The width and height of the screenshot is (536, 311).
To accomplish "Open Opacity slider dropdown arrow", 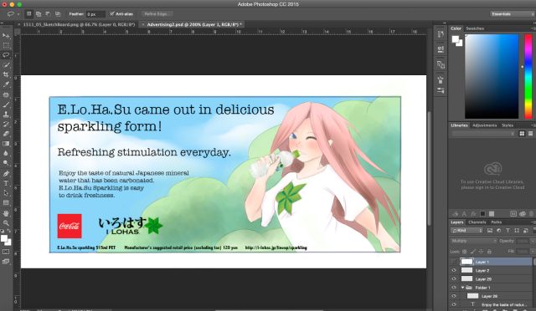I will (x=533, y=241).
